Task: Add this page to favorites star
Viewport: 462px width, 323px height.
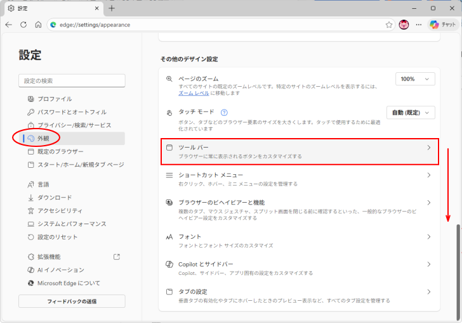Action: tap(389, 25)
